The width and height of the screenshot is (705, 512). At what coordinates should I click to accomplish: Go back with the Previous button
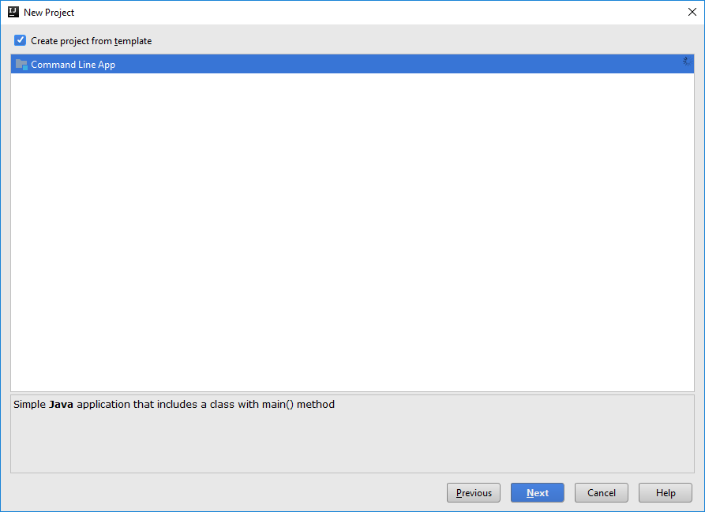pos(474,493)
